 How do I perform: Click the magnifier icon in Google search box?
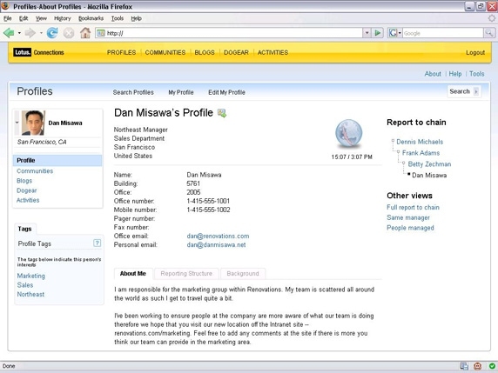click(489, 33)
